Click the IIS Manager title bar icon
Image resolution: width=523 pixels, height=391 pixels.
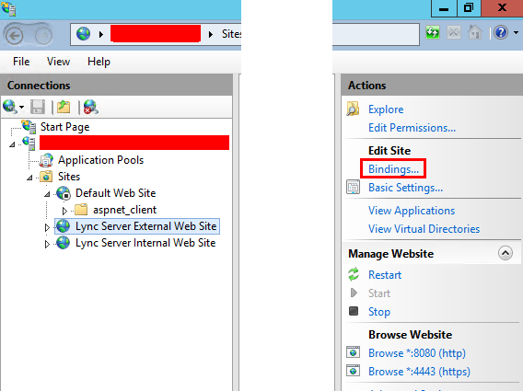[x=8, y=8]
